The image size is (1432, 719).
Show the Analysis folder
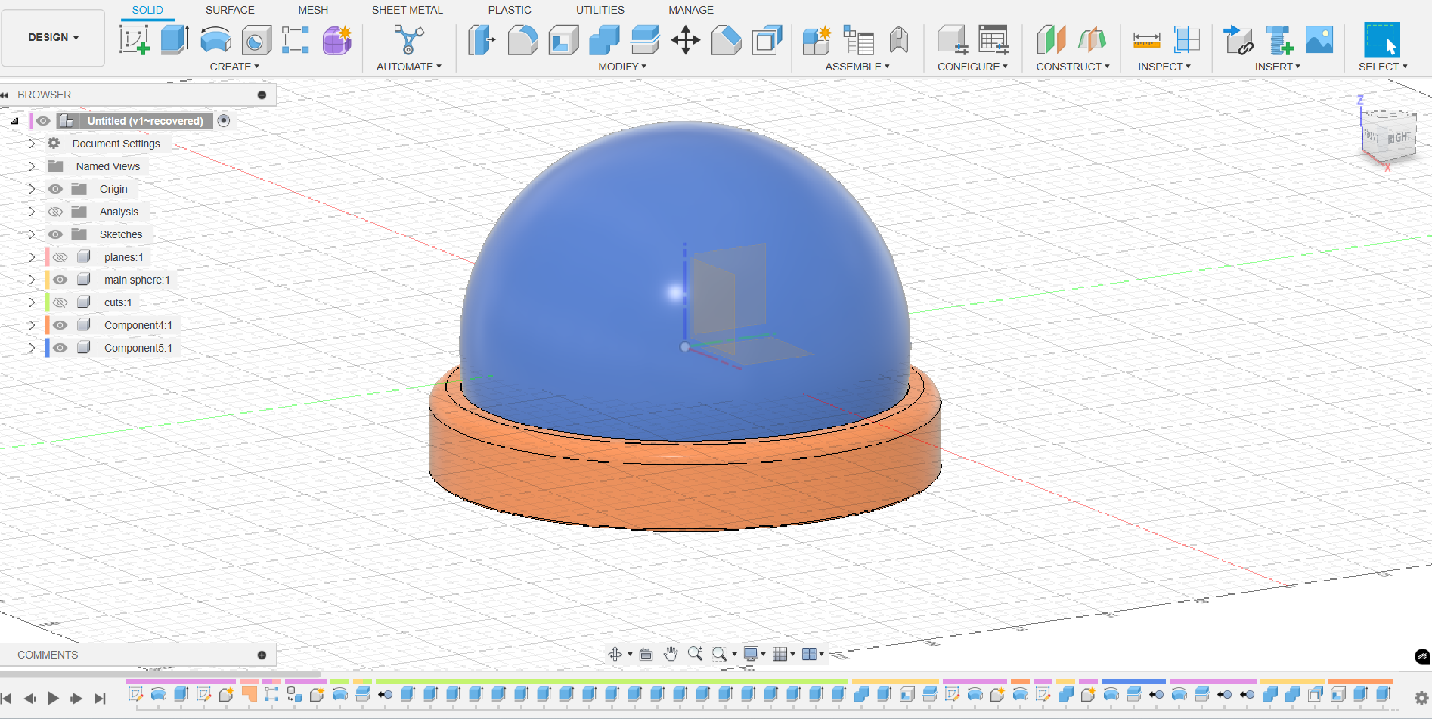tap(55, 212)
